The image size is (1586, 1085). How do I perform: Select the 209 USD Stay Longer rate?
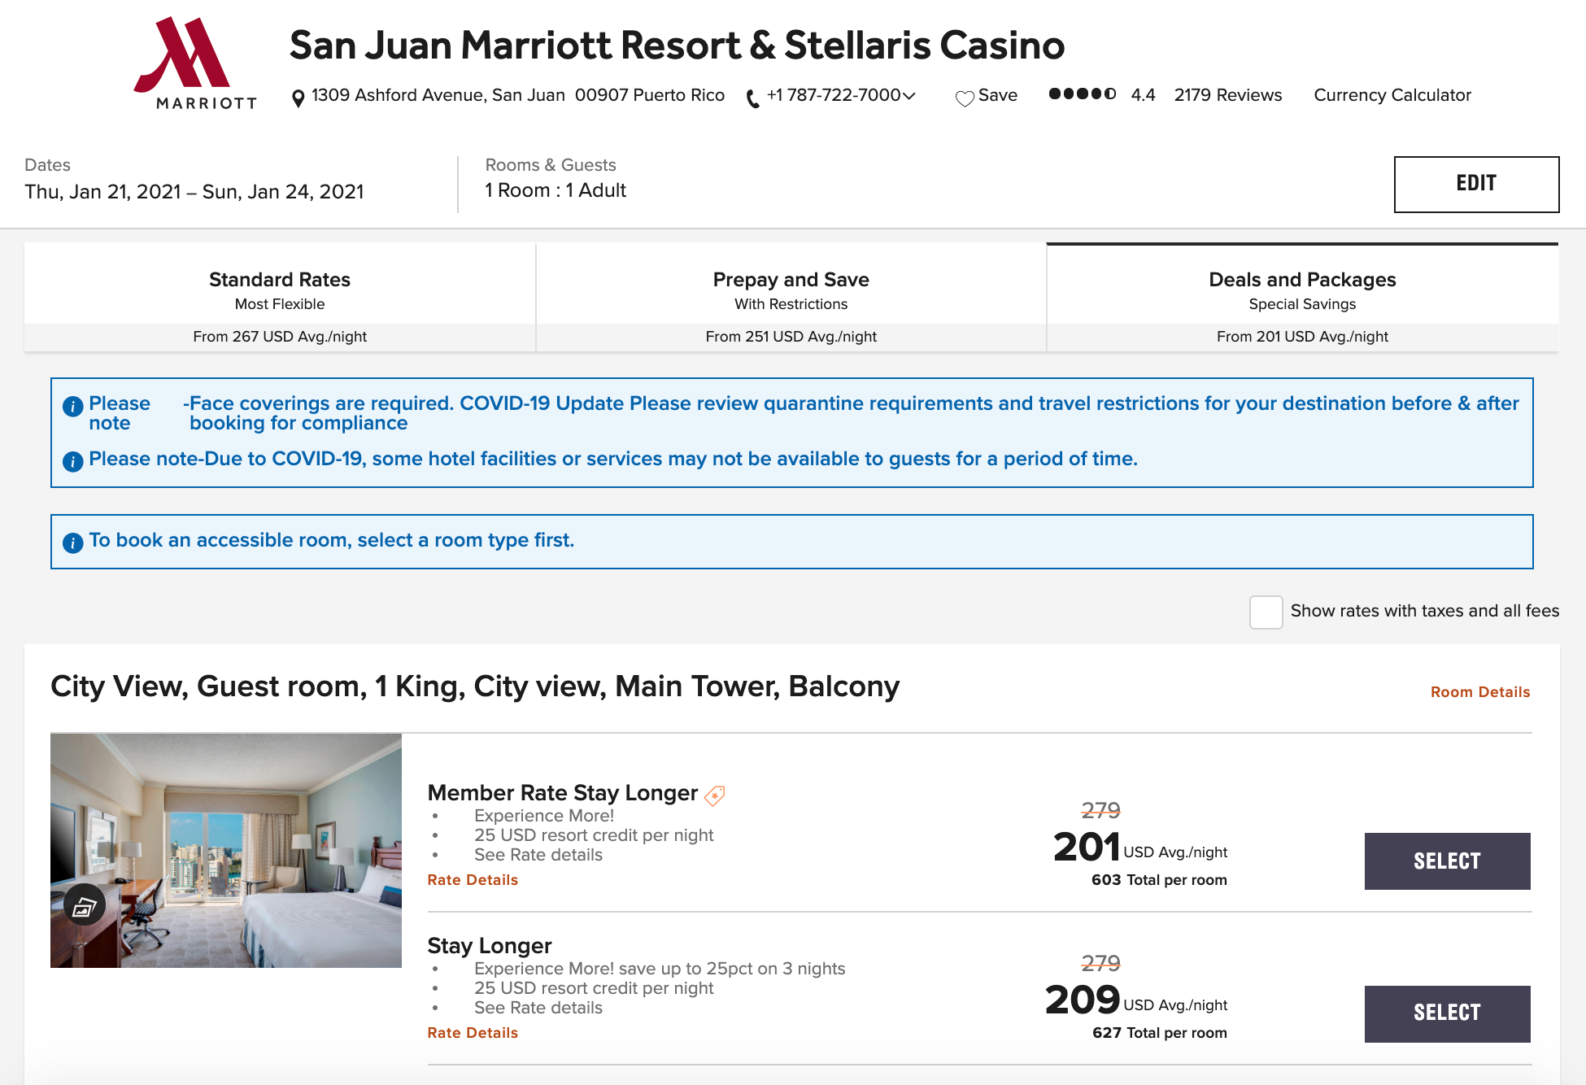[x=1446, y=1013]
